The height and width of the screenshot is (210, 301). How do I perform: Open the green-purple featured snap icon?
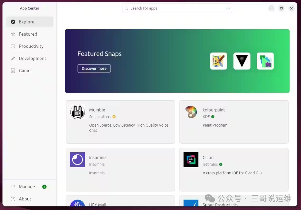pyautogui.click(x=265, y=61)
